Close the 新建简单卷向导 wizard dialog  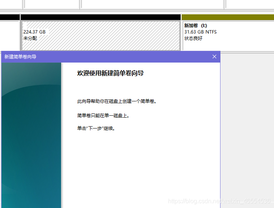pos(214,57)
